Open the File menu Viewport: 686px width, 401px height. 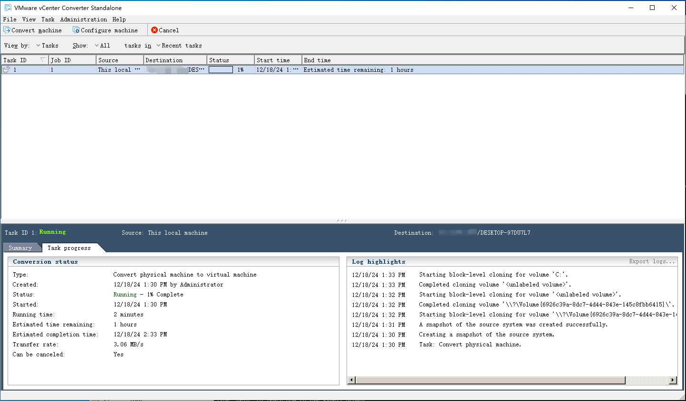pyautogui.click(x=10, y=19)
